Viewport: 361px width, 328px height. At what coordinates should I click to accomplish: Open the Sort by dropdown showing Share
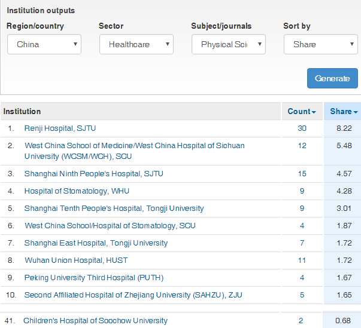tap(321, 44)
